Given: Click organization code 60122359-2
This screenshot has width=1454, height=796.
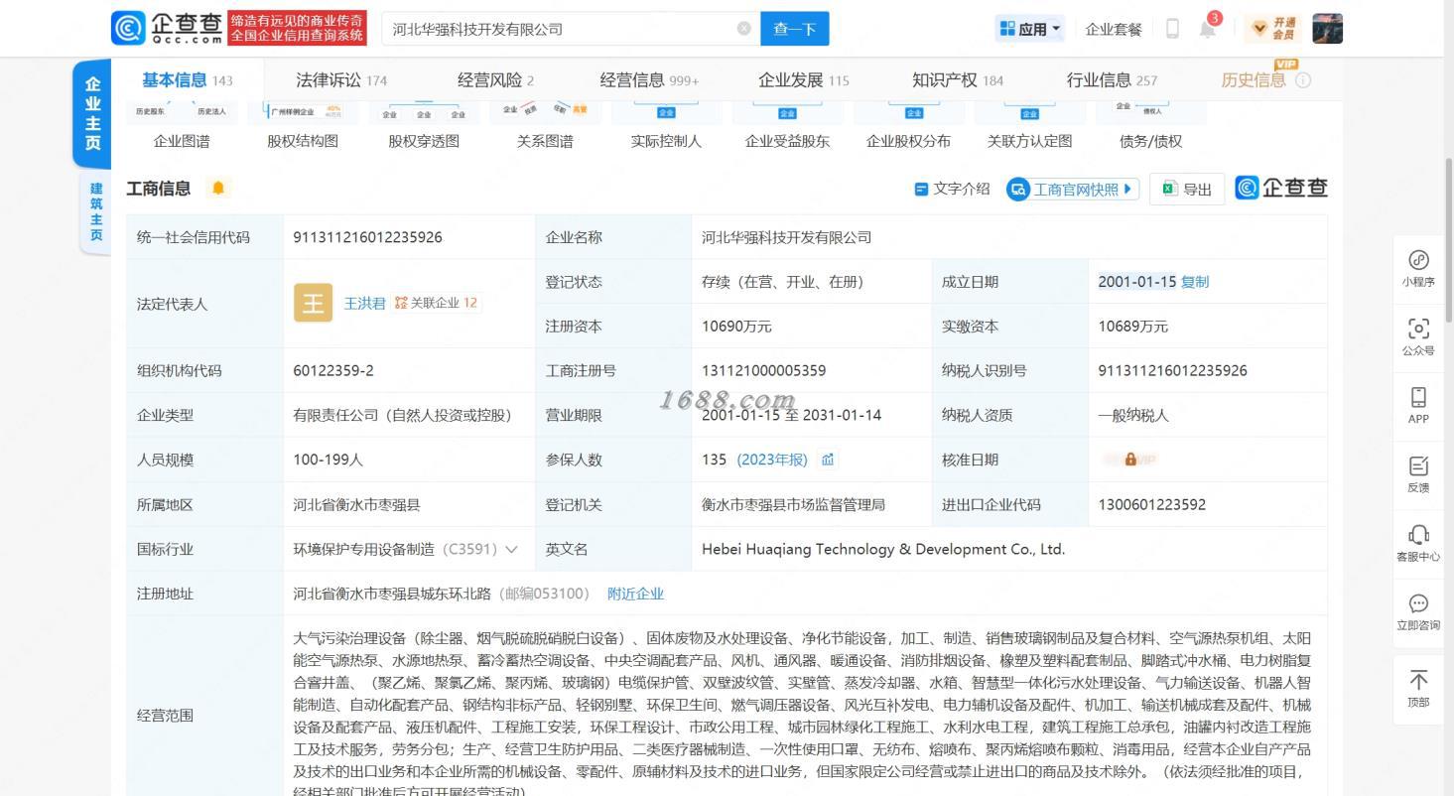Looking at the screenshot, I should click(333, 370).
